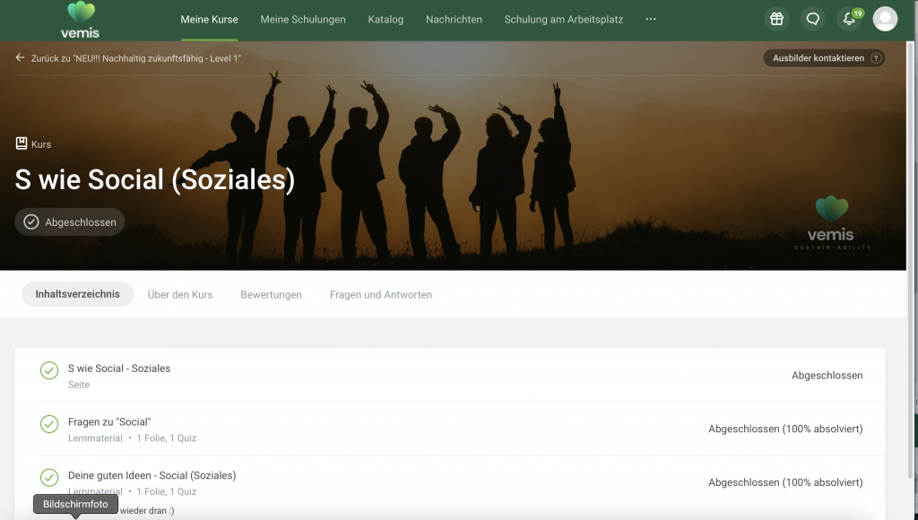Click the back arrow icon
Viewport: 918px width, 520px height.
[x=21, y=58]
